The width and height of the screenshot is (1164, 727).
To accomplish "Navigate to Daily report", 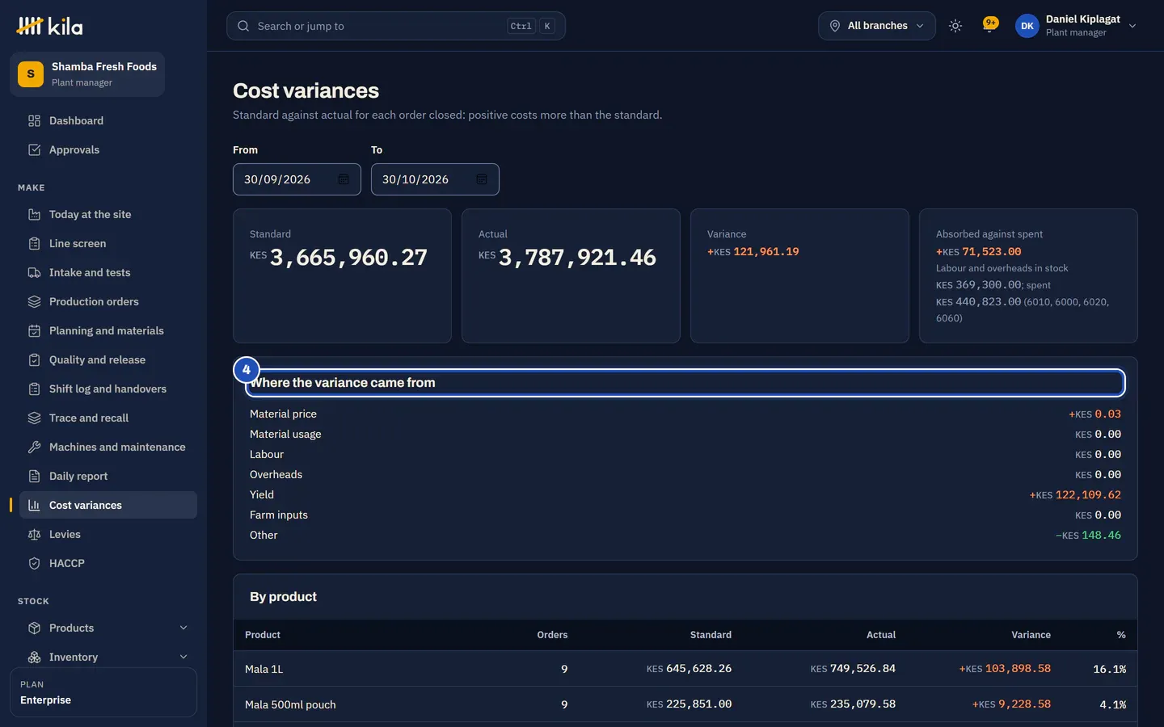I will coord(108,476).
